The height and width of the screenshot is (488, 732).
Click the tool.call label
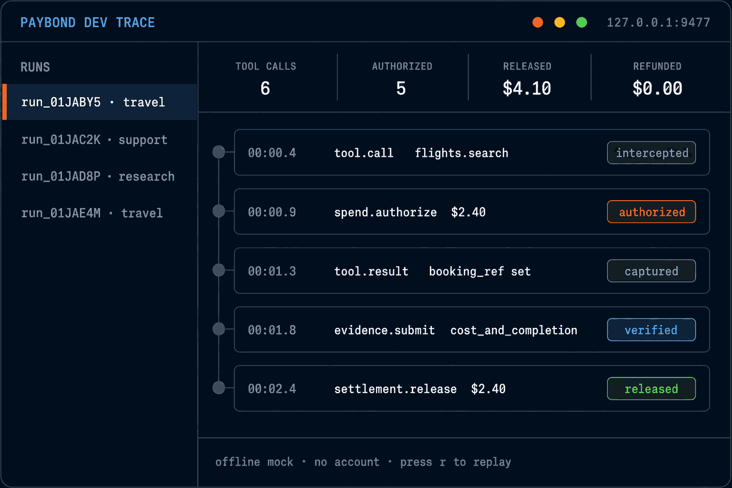pos(364,153)
